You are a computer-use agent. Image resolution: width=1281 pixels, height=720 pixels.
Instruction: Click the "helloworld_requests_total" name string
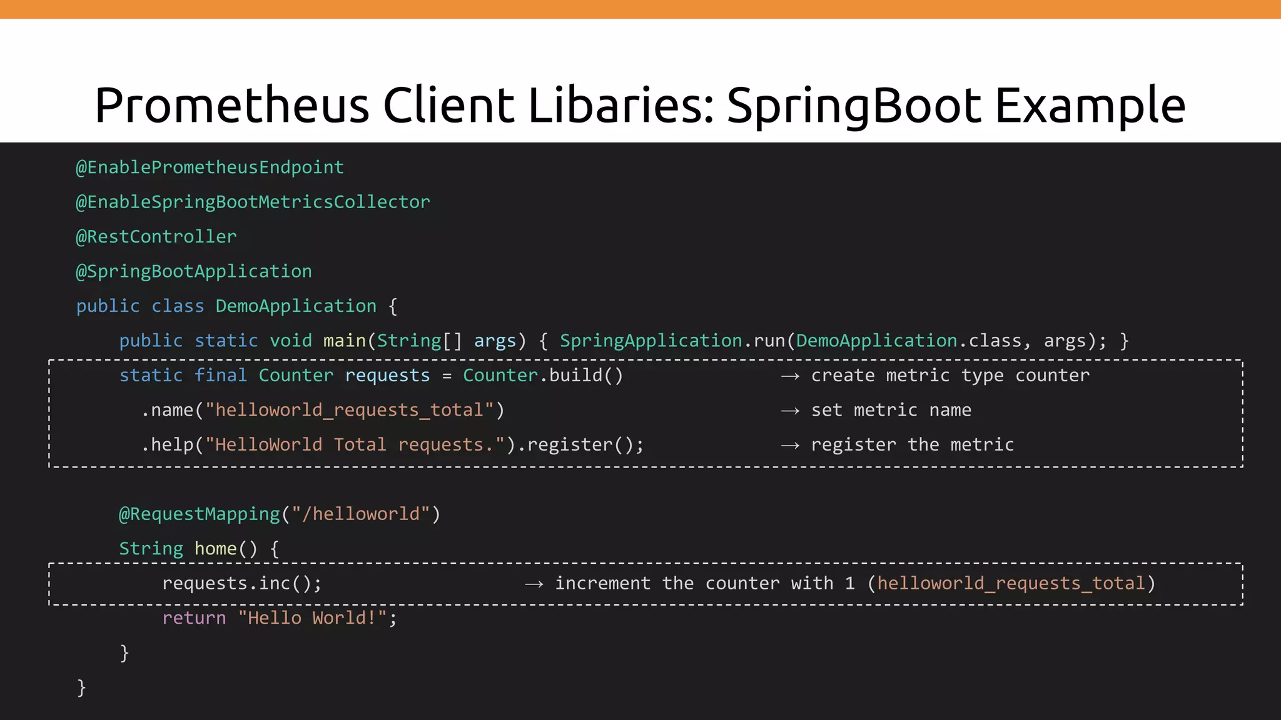coord(349,410)
